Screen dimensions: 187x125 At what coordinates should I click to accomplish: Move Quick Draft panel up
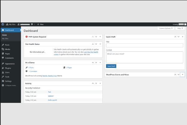point(175,37)
